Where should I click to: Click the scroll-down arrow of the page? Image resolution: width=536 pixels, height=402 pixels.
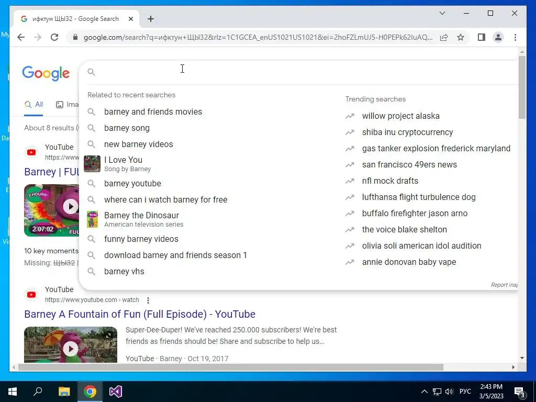point(522,358)
